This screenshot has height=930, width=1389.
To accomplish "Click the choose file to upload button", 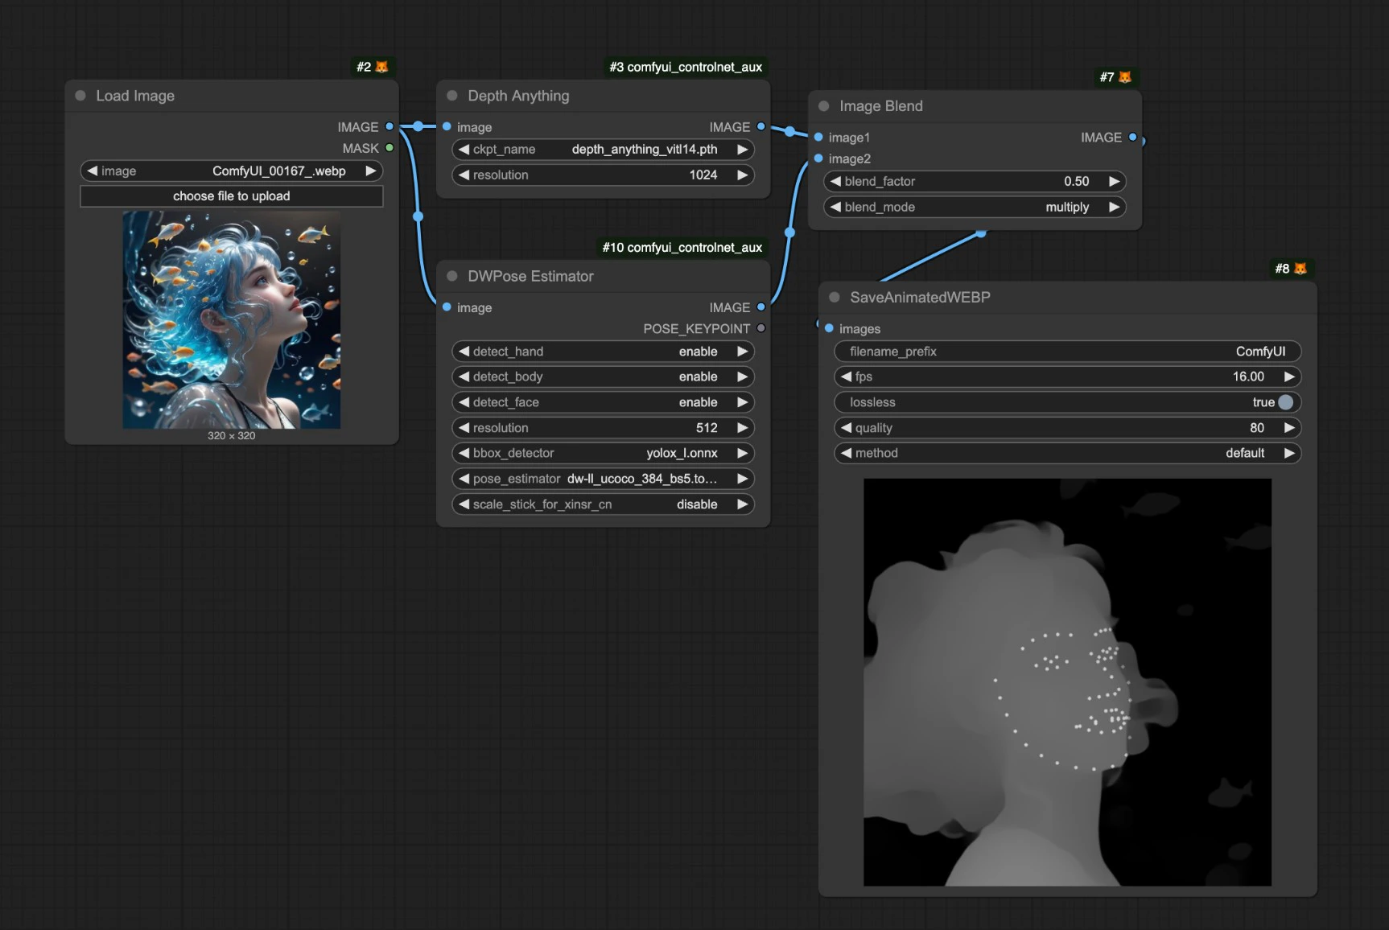I will tap(231, 195).
